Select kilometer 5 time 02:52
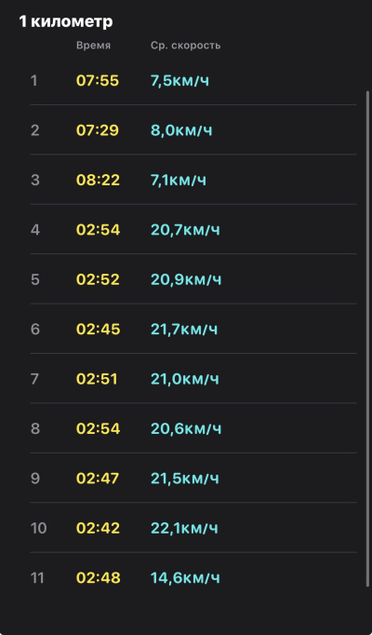Viewport: 372px width, 635px height. coord(98,279)
